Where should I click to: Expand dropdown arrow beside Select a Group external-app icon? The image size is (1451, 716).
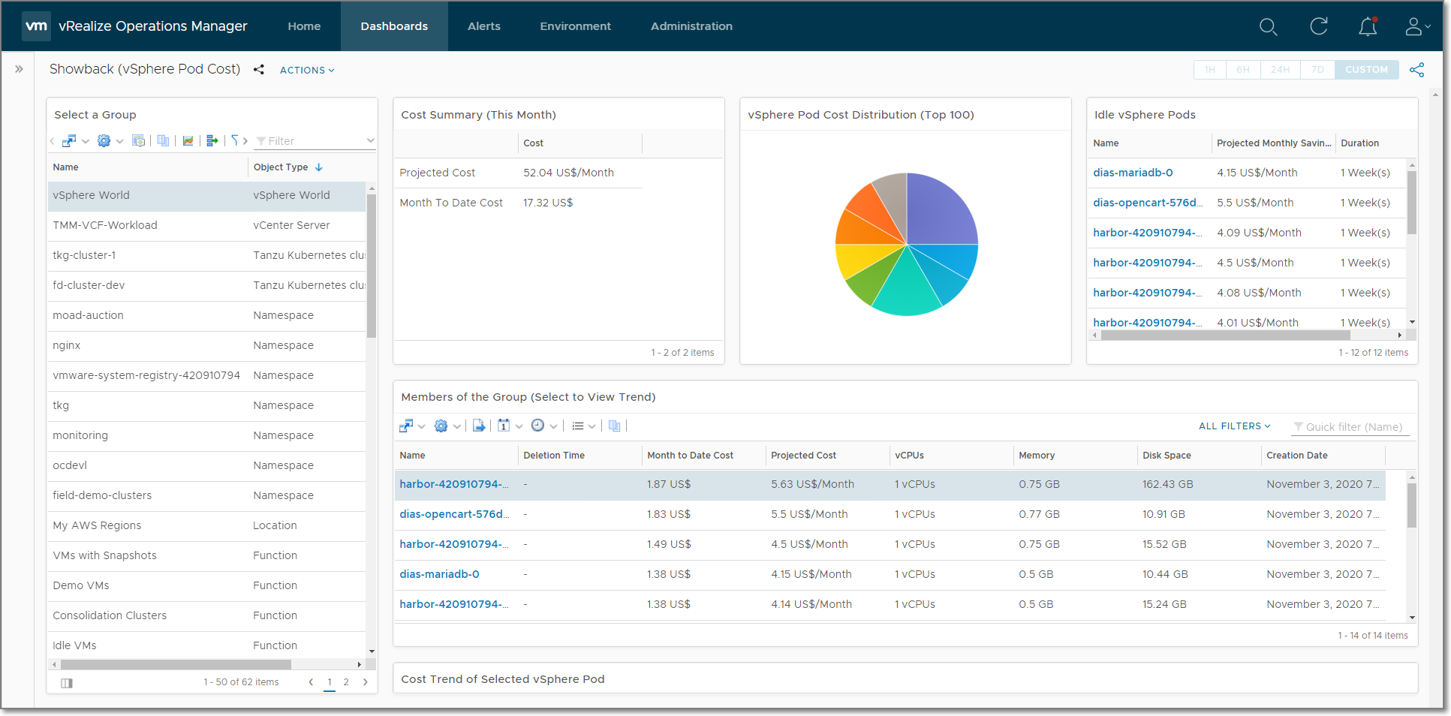click(x=86, y=141)
